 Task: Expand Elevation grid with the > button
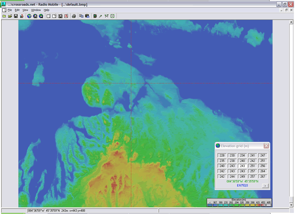tap(264, 186)
